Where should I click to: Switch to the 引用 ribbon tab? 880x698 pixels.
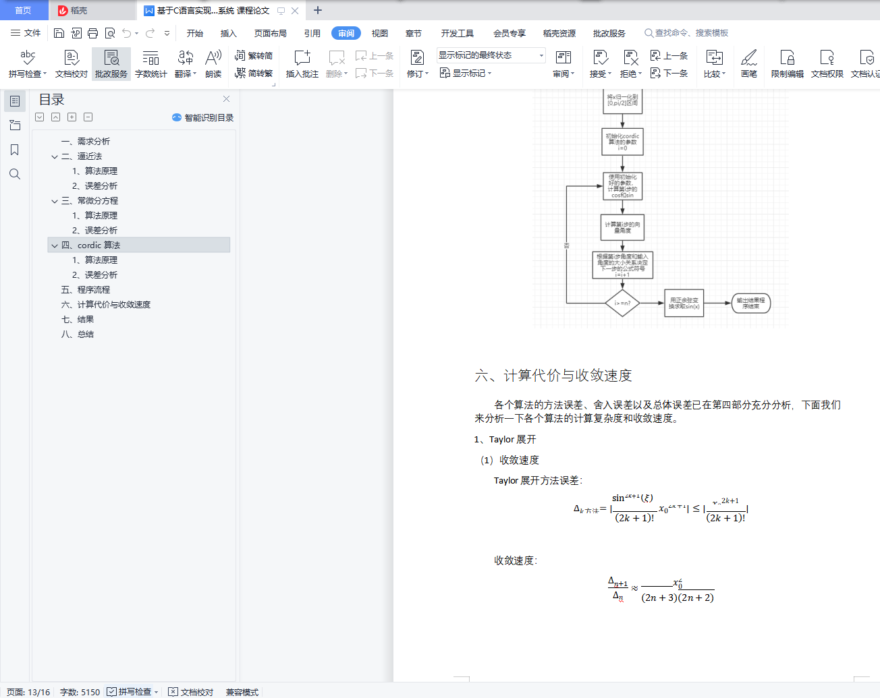point(312,33)
